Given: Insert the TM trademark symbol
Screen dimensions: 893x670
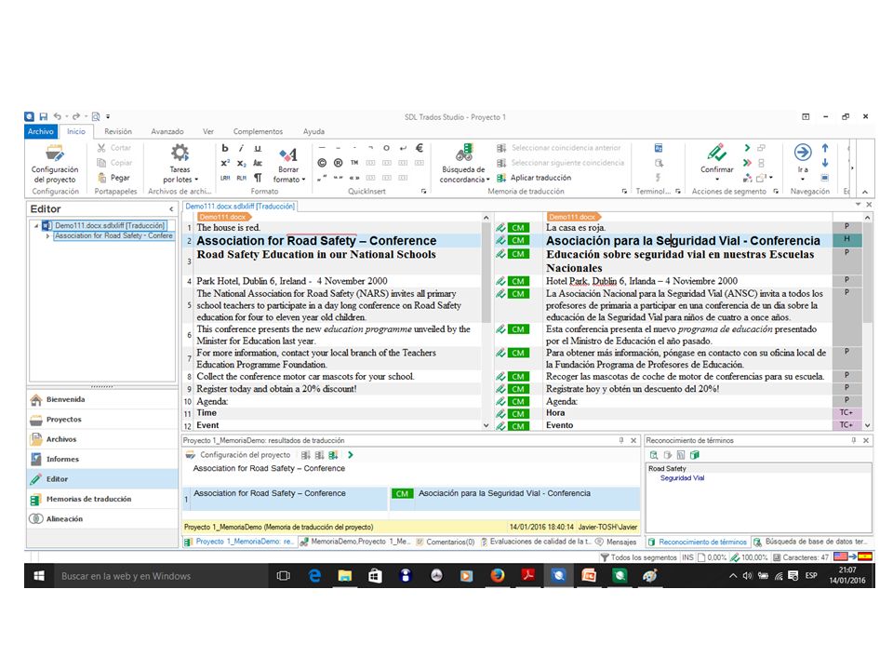Looking at the screenshot, I should [x=354, y=163].
